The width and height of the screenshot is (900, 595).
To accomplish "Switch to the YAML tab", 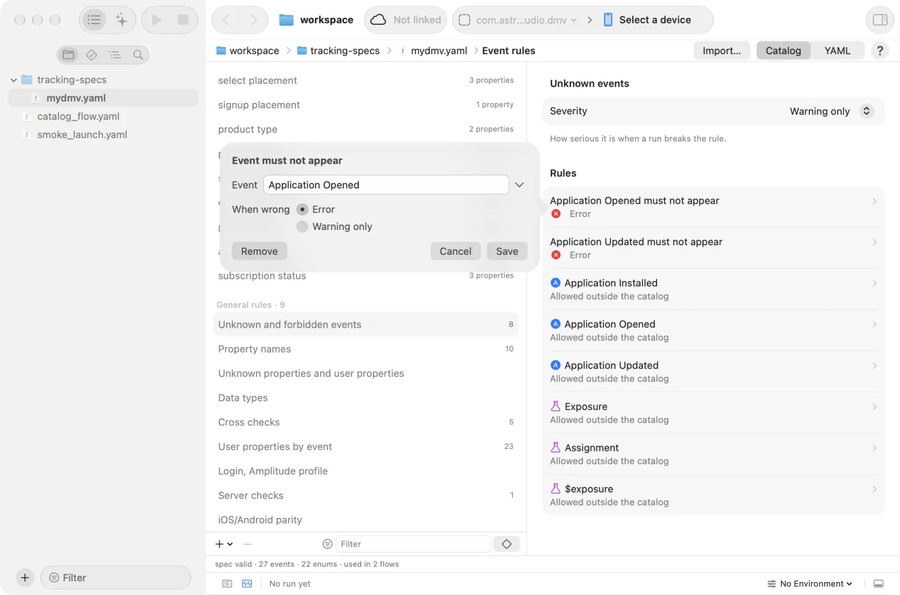I will tap(837, 51).
